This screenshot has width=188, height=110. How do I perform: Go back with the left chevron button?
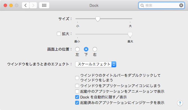coord(26,5)
